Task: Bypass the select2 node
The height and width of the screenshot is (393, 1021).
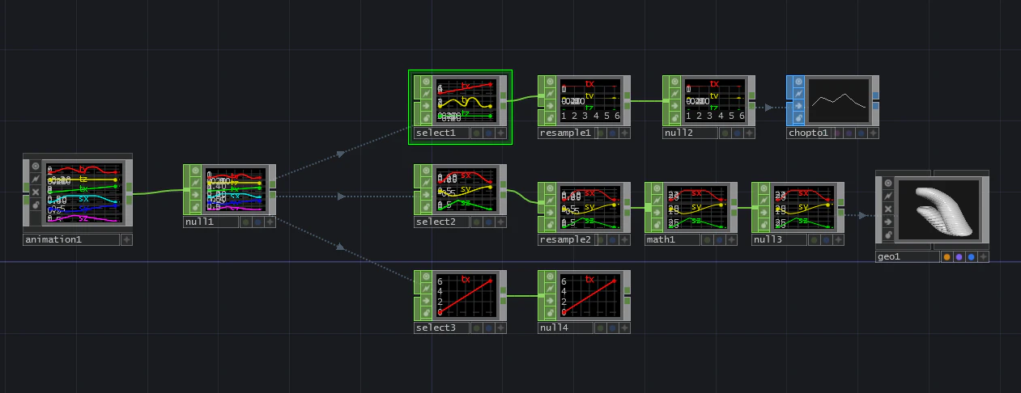Action: pos(426,195)
